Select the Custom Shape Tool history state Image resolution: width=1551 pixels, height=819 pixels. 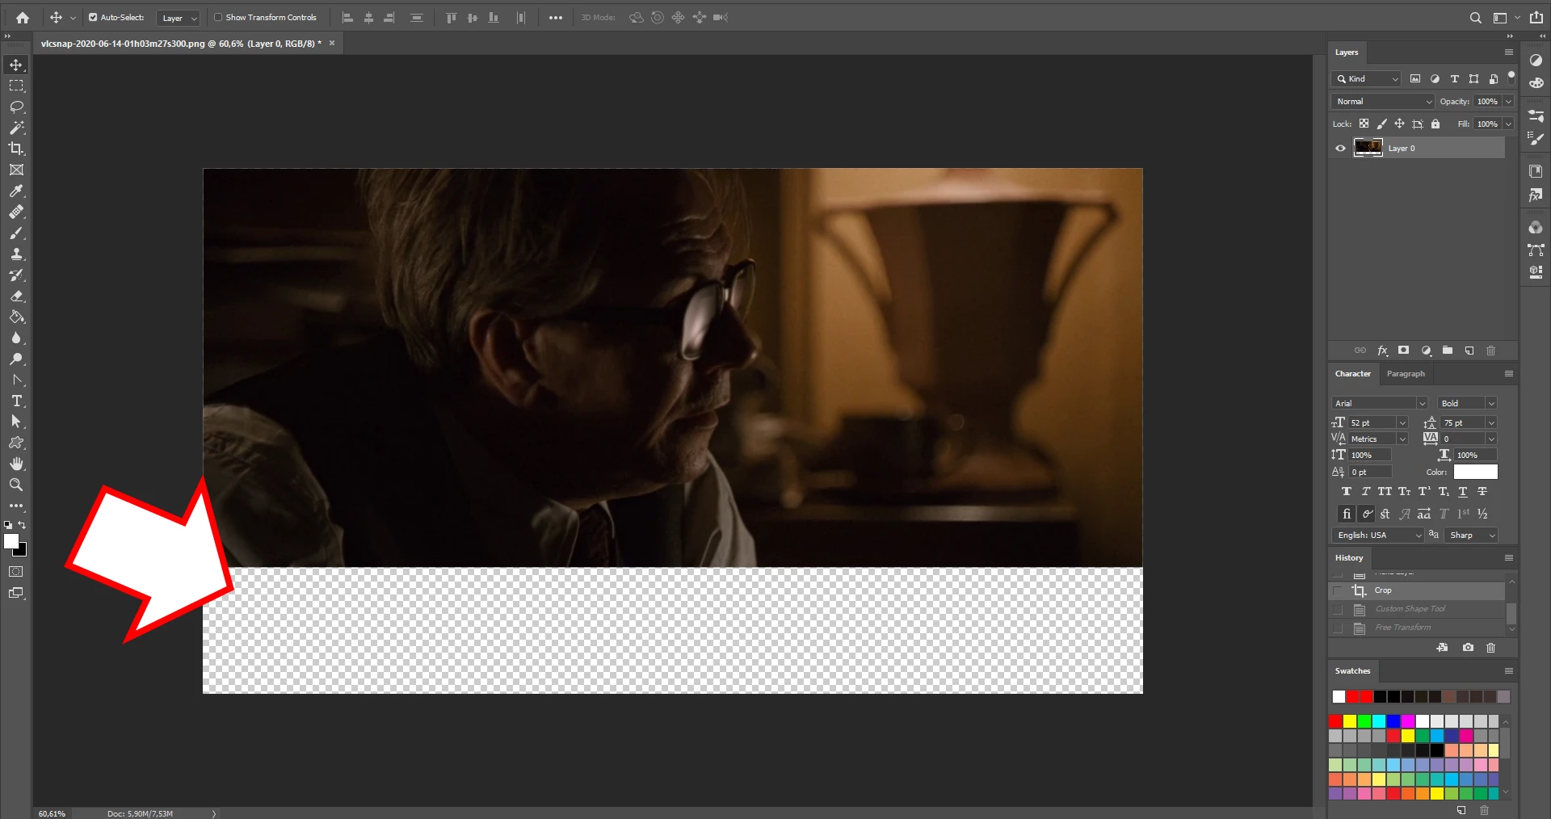click(1417, 609)
